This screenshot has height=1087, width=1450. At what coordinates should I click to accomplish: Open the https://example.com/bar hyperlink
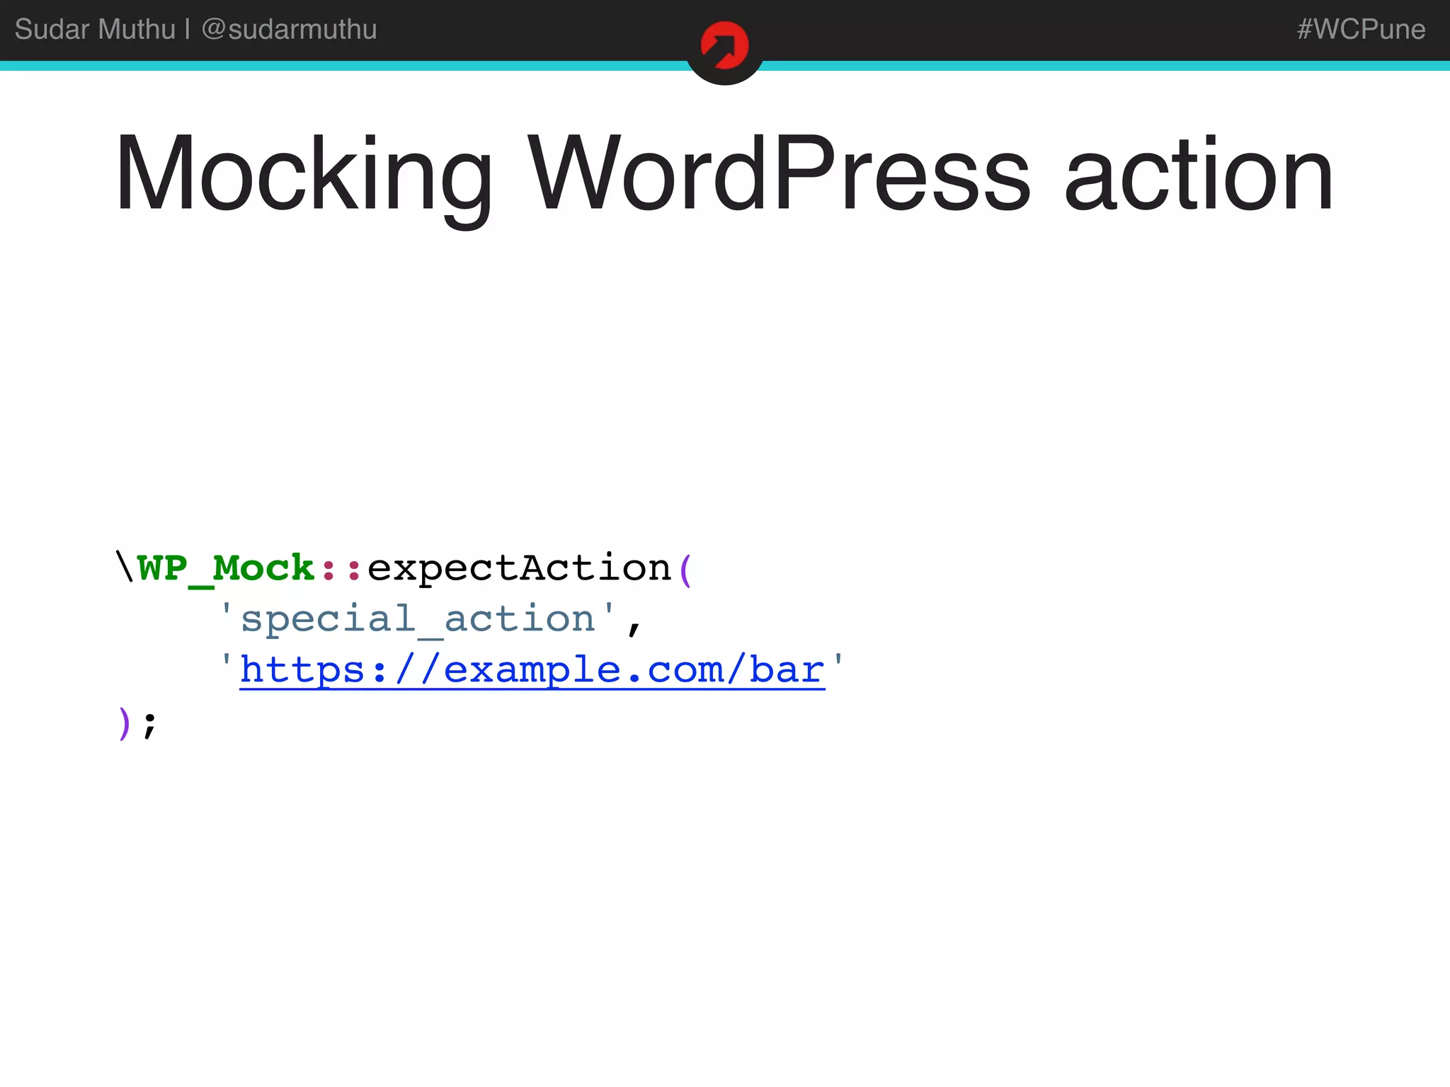point(532,670)
